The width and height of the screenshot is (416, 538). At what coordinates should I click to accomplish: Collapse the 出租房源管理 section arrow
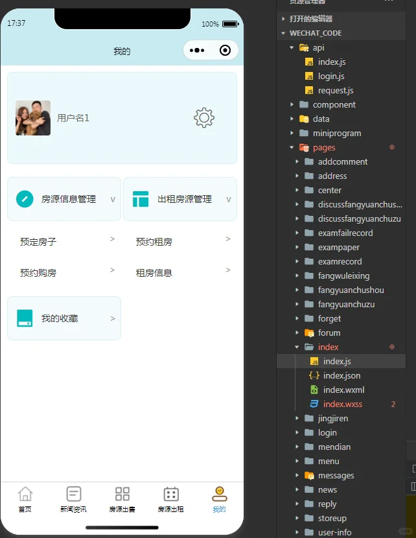[229, 200]
